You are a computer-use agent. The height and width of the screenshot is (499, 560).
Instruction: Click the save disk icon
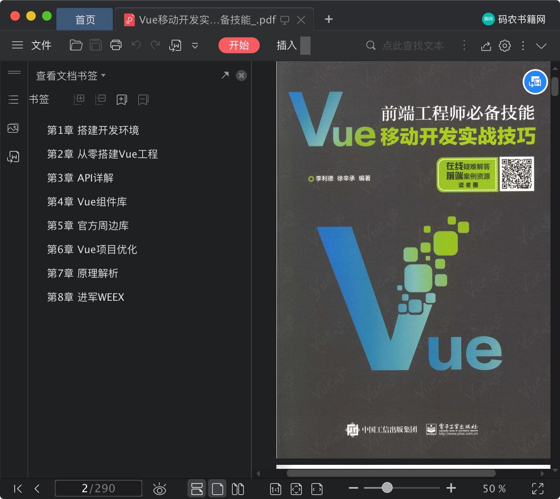pos(96,45)
